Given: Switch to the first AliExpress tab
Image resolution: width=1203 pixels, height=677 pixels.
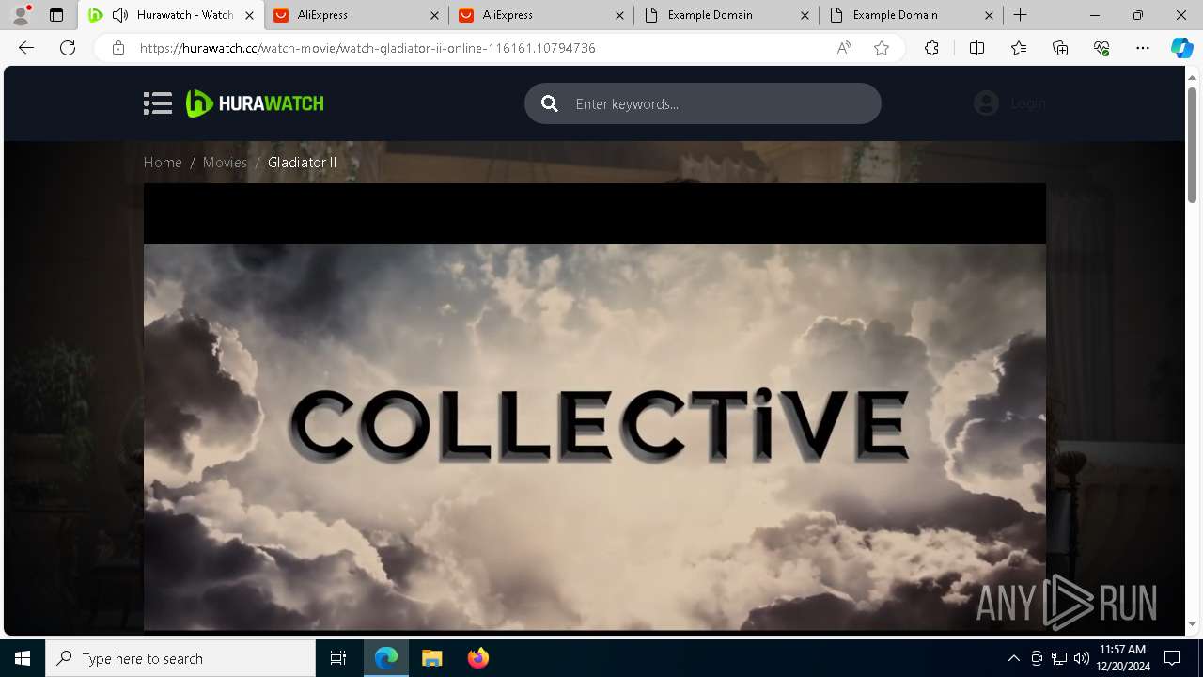Looking at the screenshot, I should click(x=357, y=15).
